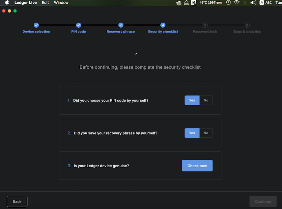Click the question about Ledger device being genuine
Viewport: 282px width, 209px height.
[x=101, y=166]
